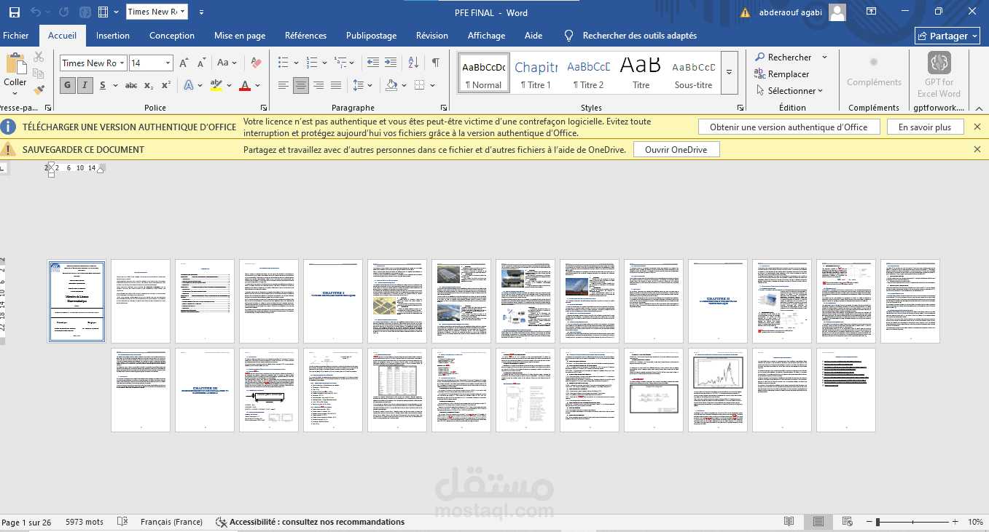The height and width of the screenshot is (532, 989).
Task: Click Obtenir une version authentique d'Office
Action: click(x=789, y=127)
